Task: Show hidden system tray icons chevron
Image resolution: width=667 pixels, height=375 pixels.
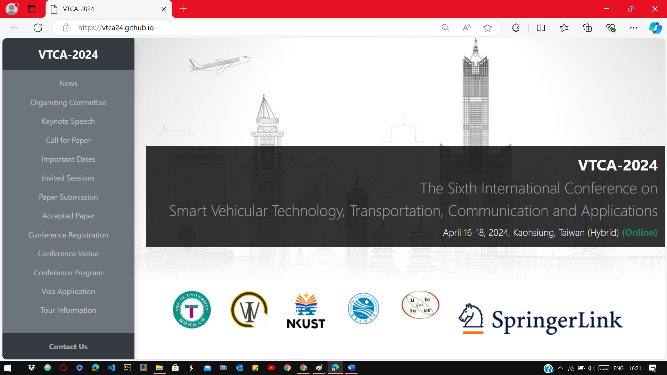Action: point(560,368)
